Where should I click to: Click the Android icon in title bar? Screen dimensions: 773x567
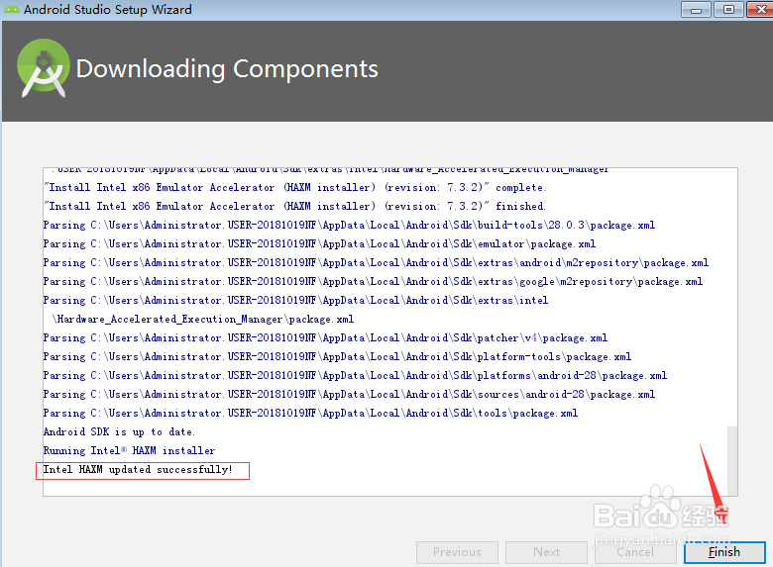point(11,9)
